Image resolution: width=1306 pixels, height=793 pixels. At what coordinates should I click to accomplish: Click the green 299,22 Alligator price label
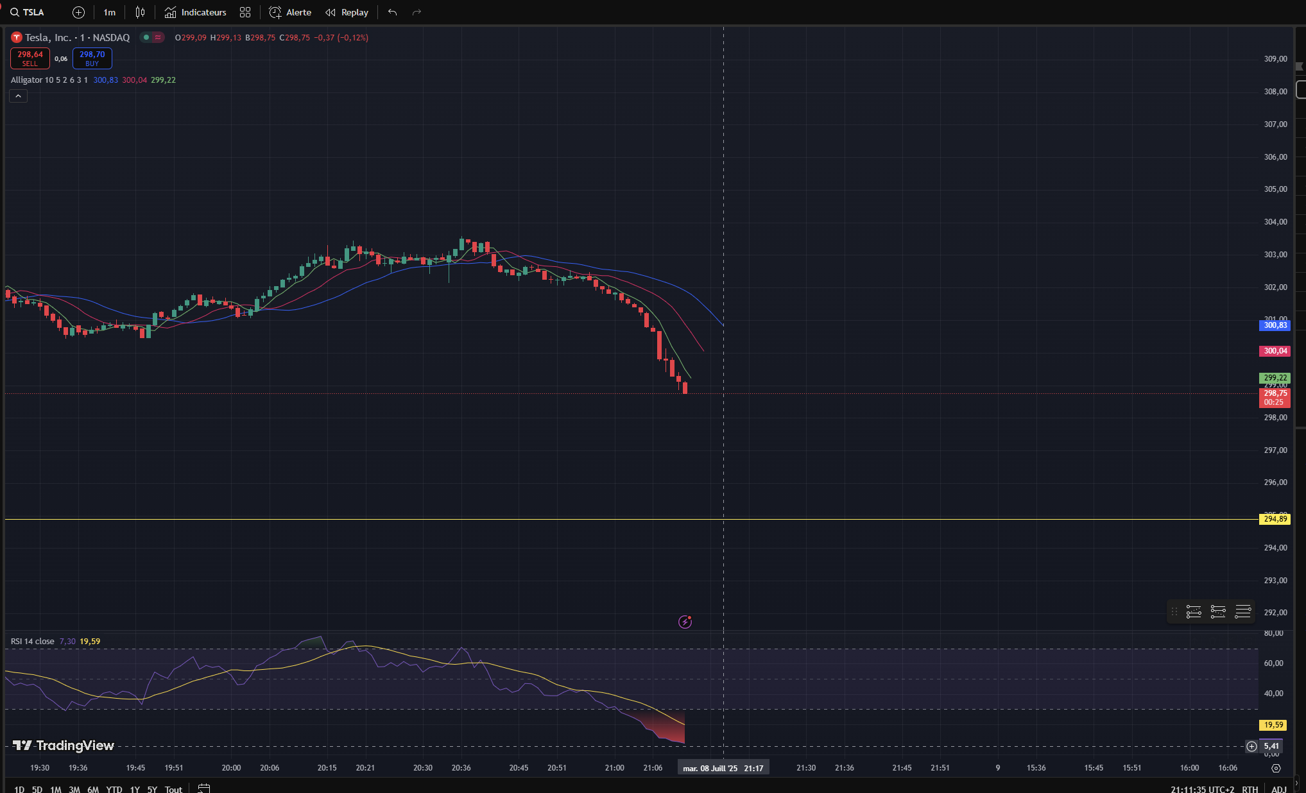1275,378
